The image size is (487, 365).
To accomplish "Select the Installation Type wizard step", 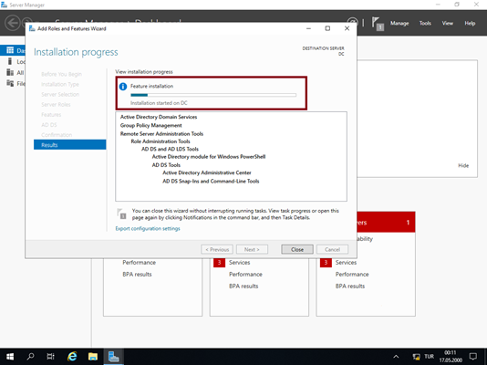I will click(x=60, y=84).
